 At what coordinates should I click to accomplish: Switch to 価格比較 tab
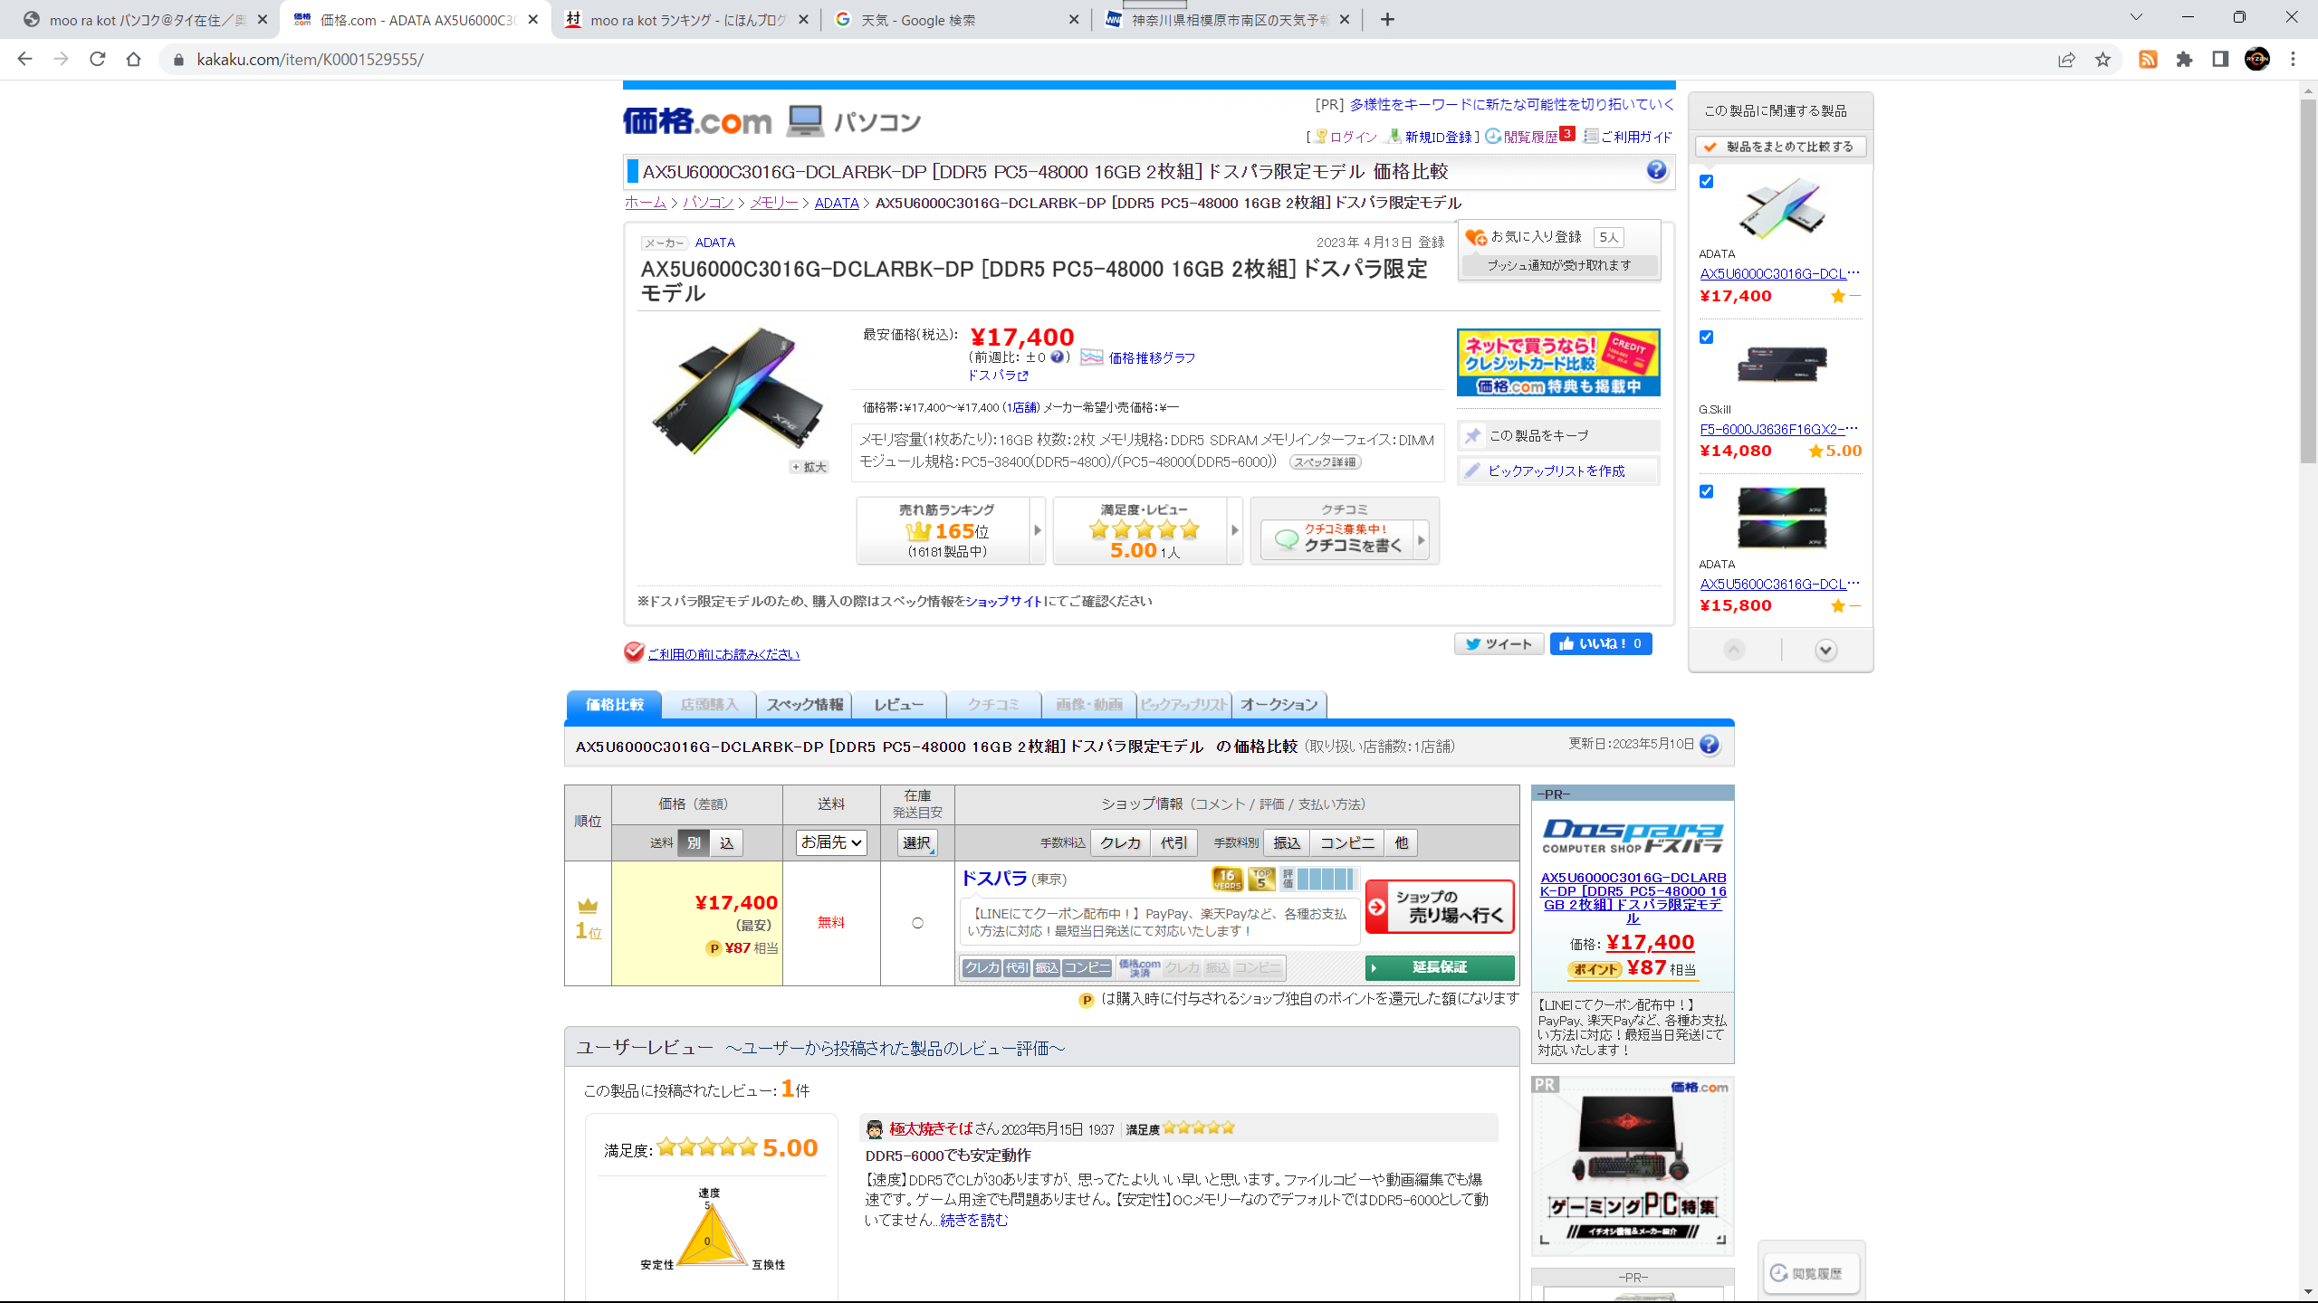click(x=614, y=704)
